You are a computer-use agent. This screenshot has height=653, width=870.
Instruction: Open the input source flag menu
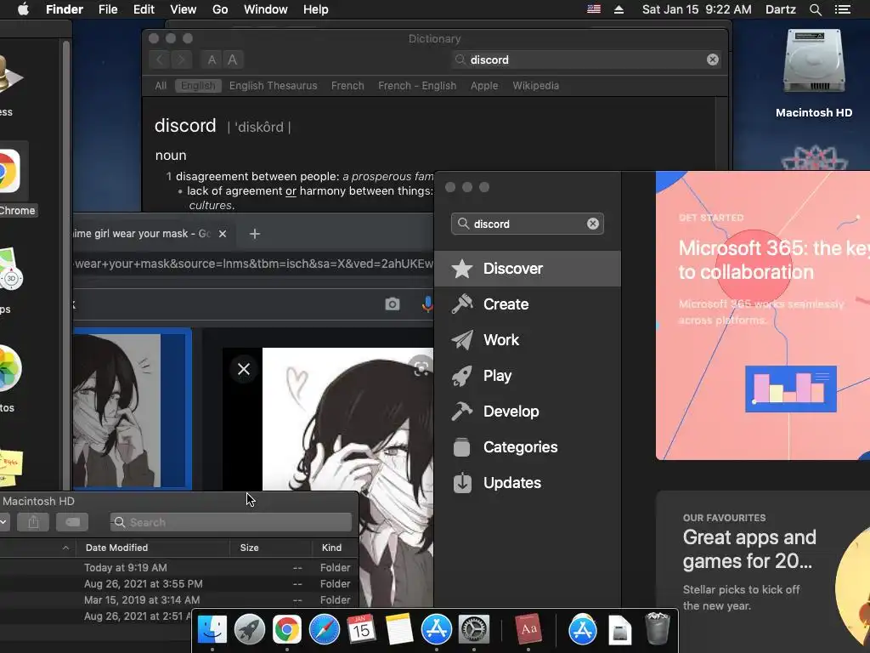(594, 9)
